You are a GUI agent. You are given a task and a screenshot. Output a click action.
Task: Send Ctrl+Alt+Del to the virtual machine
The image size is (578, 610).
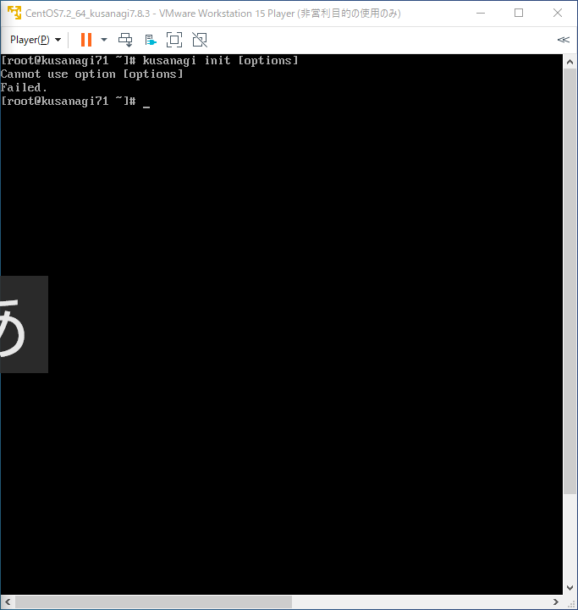(x=125, y=40)
